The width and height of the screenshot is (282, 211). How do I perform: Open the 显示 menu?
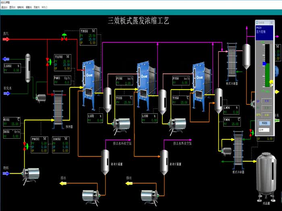tap(14, 8)
